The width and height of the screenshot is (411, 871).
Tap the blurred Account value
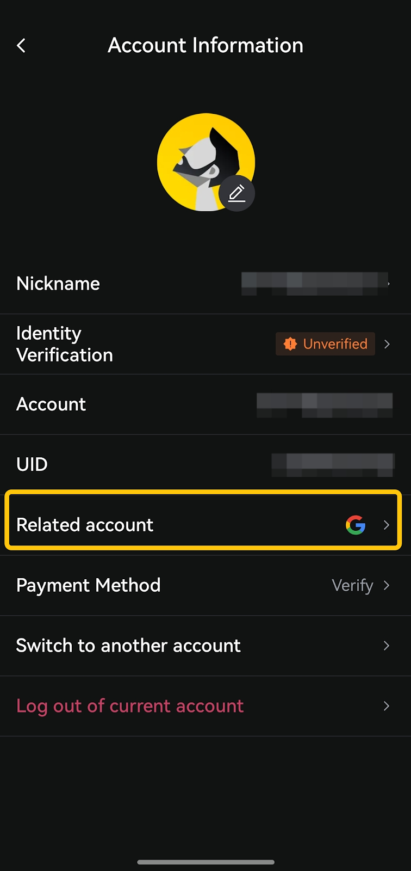(x=324, y=404)
